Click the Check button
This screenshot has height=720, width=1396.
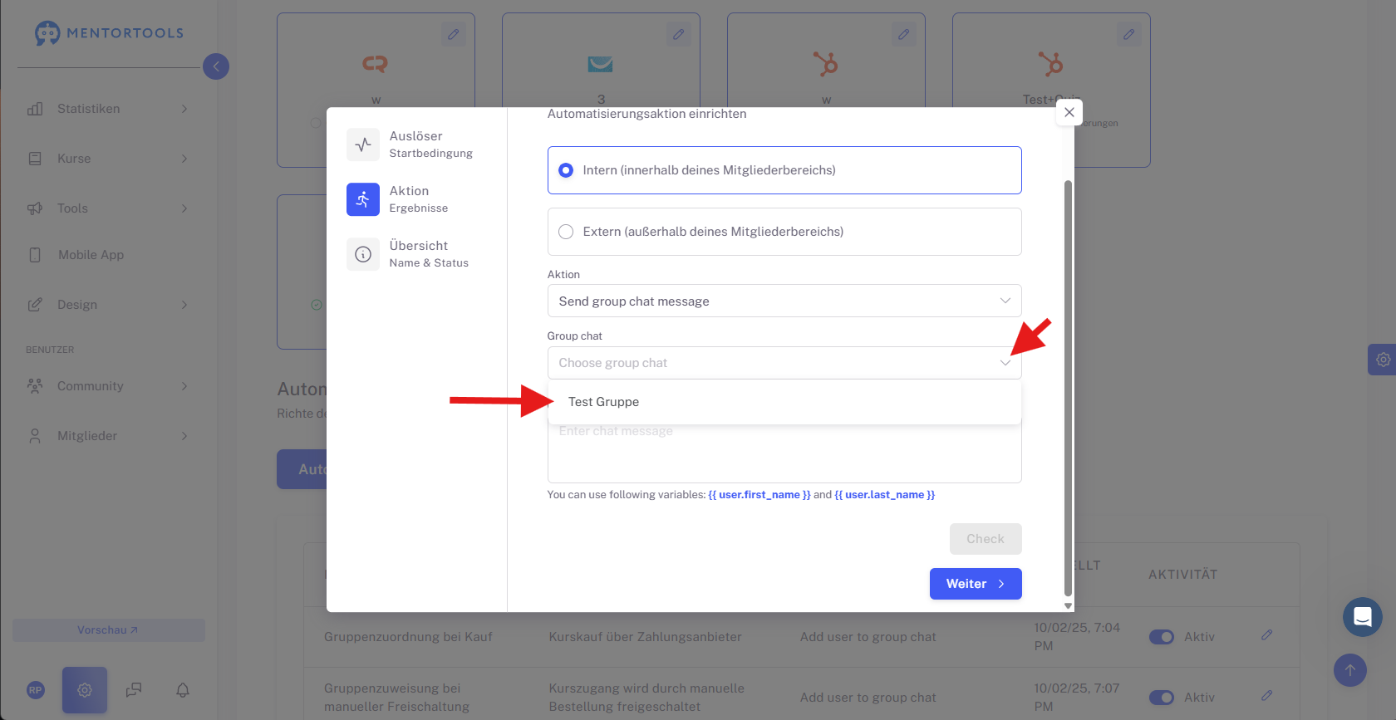[986, 539]
